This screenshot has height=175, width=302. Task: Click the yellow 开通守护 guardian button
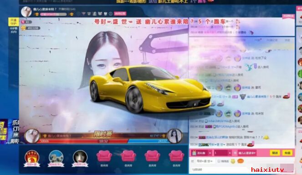click(x=14, y=22)
